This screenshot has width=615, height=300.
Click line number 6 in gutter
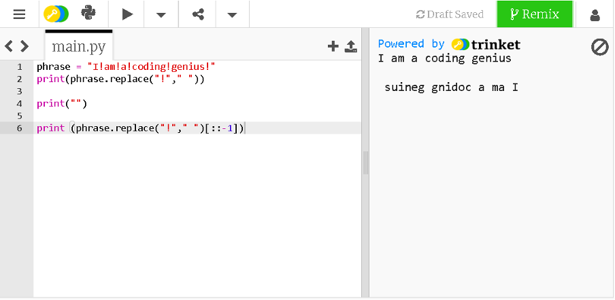point(20,128)
